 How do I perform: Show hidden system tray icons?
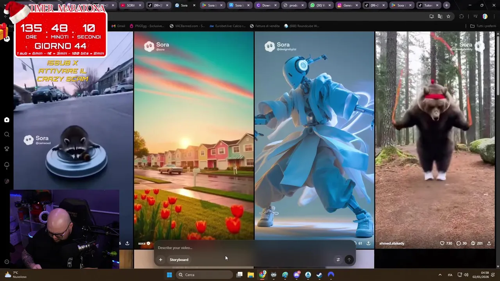point(440,275)
